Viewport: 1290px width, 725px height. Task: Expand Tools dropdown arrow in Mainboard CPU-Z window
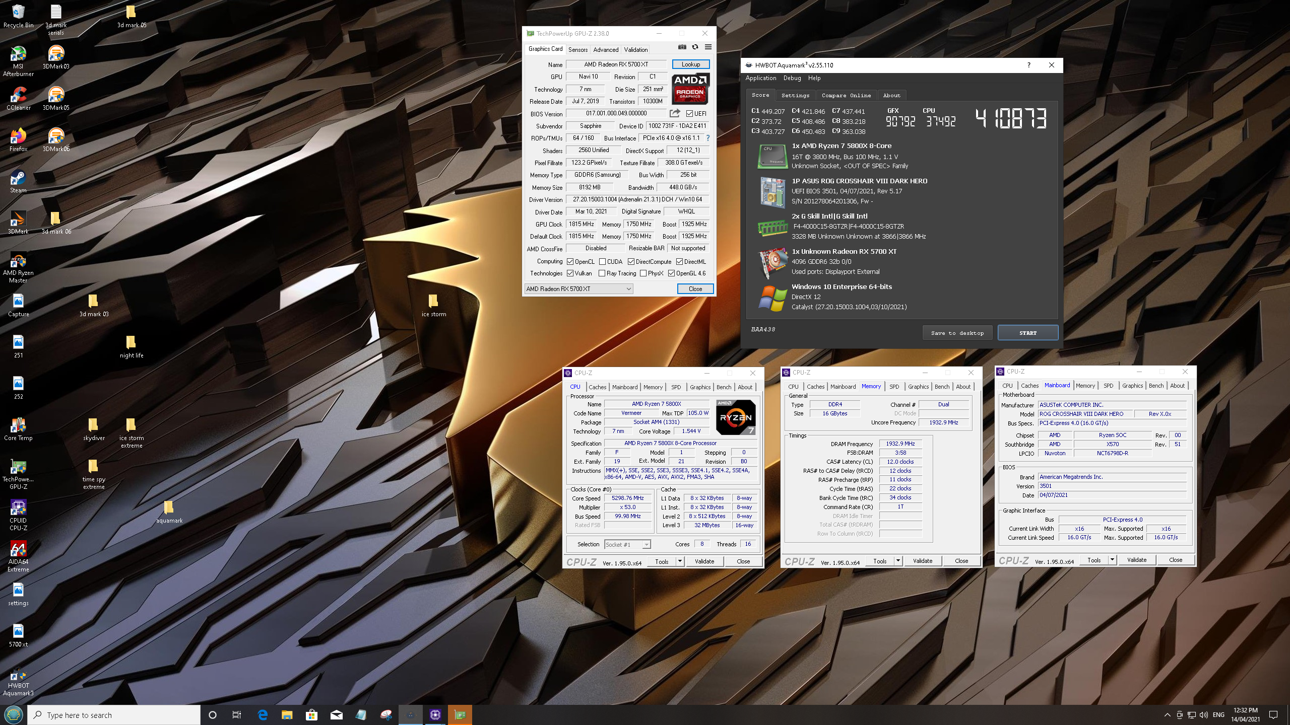1112,560
